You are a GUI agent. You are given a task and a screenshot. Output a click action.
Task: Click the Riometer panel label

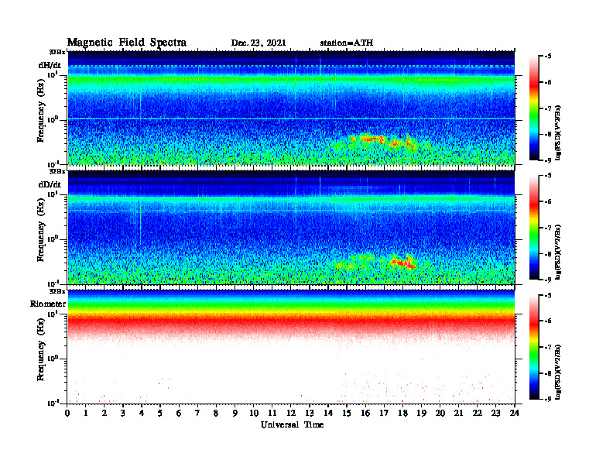pos(48,304)
